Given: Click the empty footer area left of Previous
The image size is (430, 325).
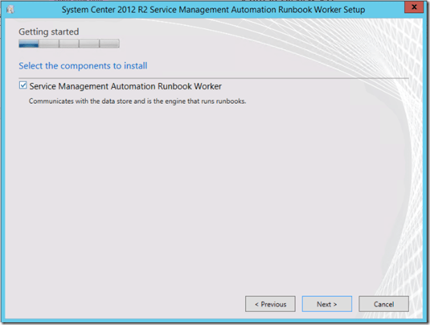Looking at the screenshot, I should coord(123,304).
